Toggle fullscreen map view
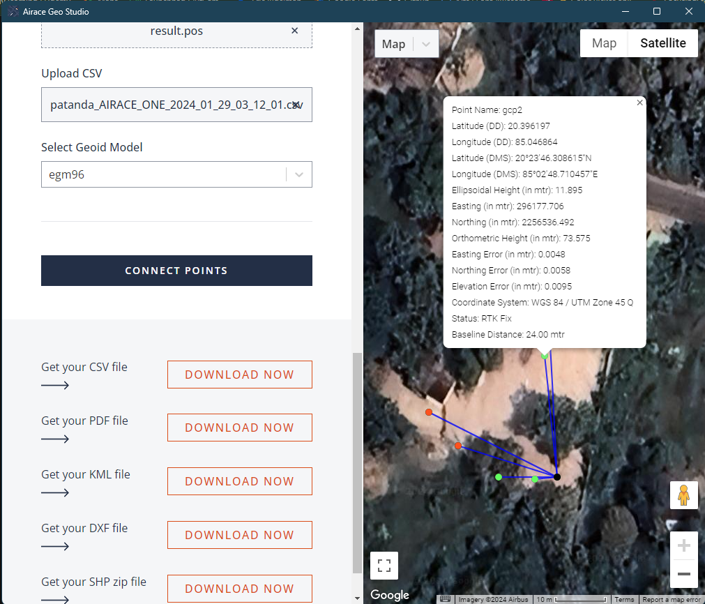Viewport: 705px width, 604px height. 384,566
